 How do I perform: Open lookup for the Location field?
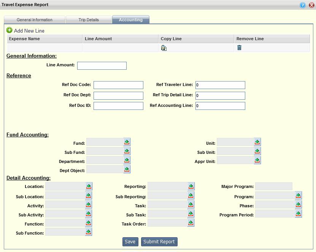point(89,186)
